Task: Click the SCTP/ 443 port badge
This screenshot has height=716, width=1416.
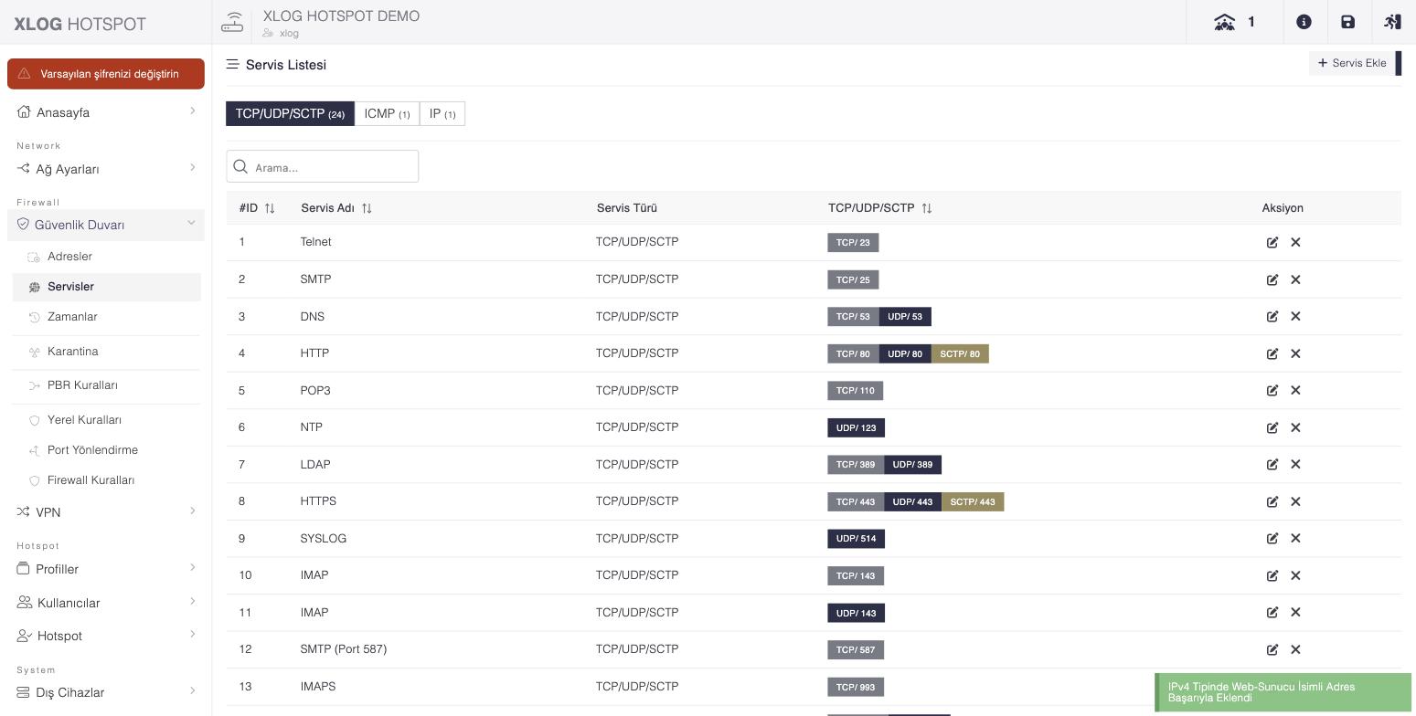Action: tap(973, 501)
